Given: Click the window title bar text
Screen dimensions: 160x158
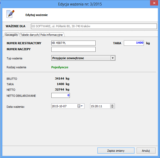Looking at the screenshot, I should click(79, 4).
